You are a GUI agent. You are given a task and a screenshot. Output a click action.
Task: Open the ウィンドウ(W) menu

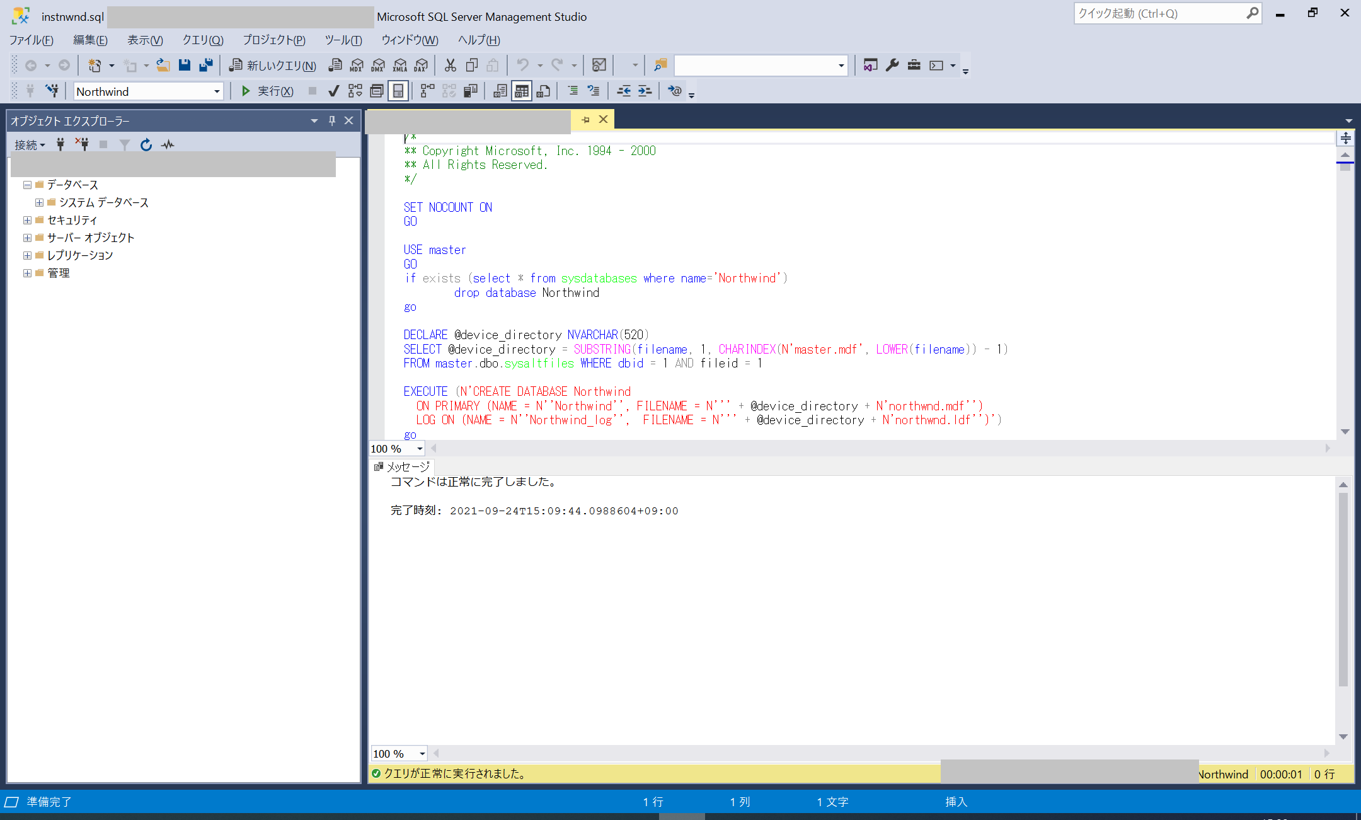coord(410,40)
